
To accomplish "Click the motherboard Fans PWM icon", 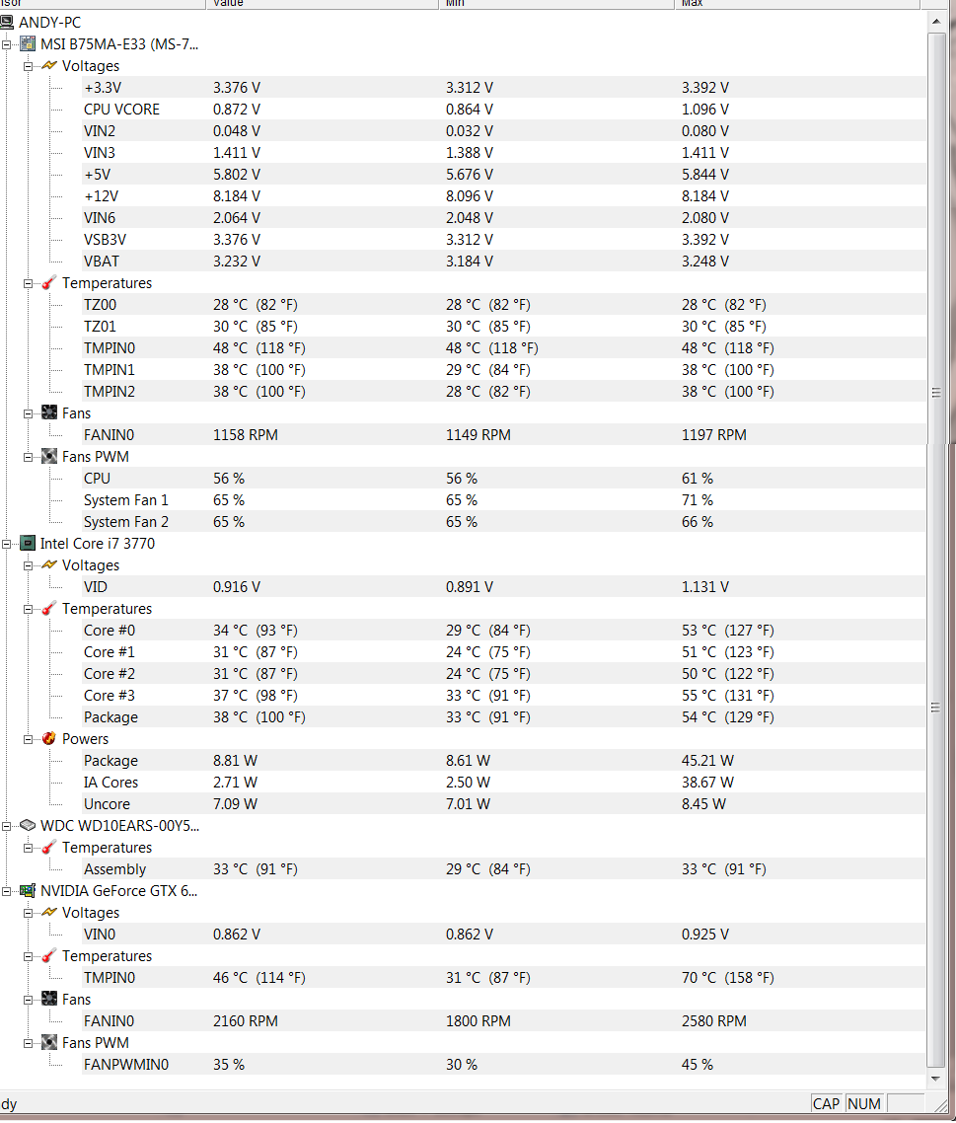I will point(48,456).
